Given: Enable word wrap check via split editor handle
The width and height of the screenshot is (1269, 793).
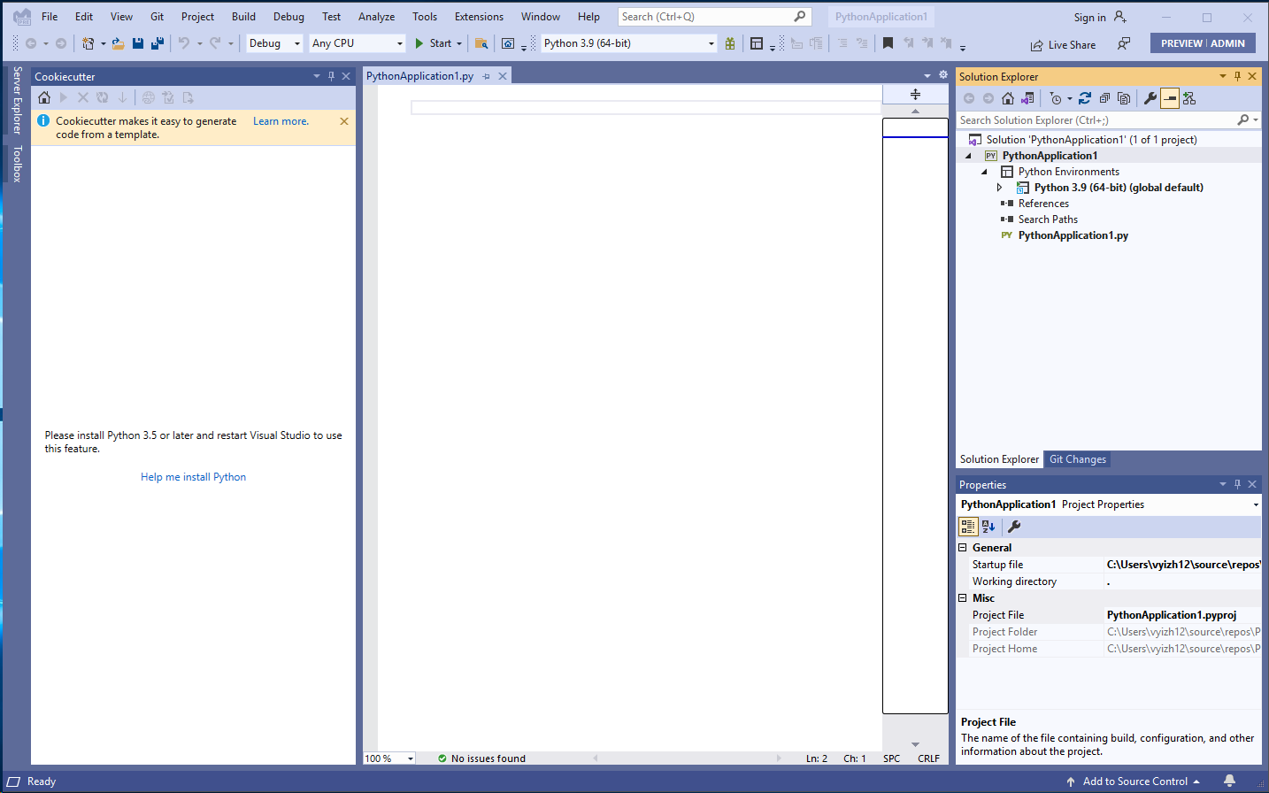Looking at the screenshot, I should (x=915, y=94).
